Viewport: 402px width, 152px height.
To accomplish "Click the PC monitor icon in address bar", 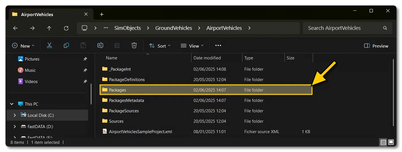I will pos(84,28).
